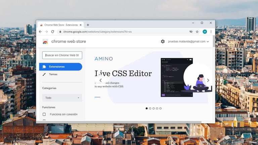Image resolution: width=258 pixels, height=145 pixels.
Task: Click the AMINO brand label
Action: coord(104,59)
